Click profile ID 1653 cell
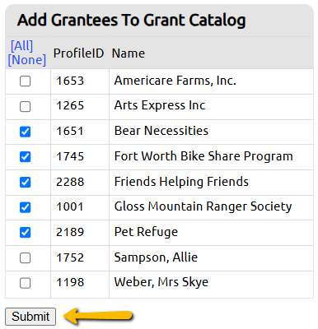 click(x=80, y=81)
